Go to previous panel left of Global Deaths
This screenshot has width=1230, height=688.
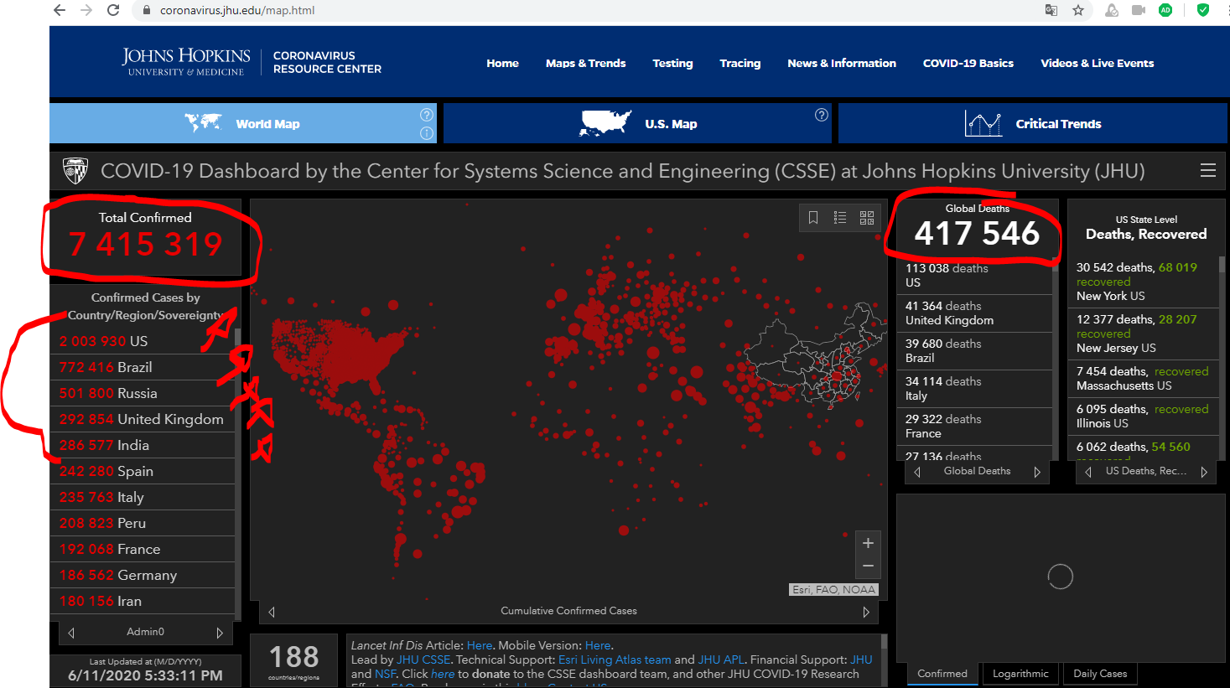coord(917,472)
